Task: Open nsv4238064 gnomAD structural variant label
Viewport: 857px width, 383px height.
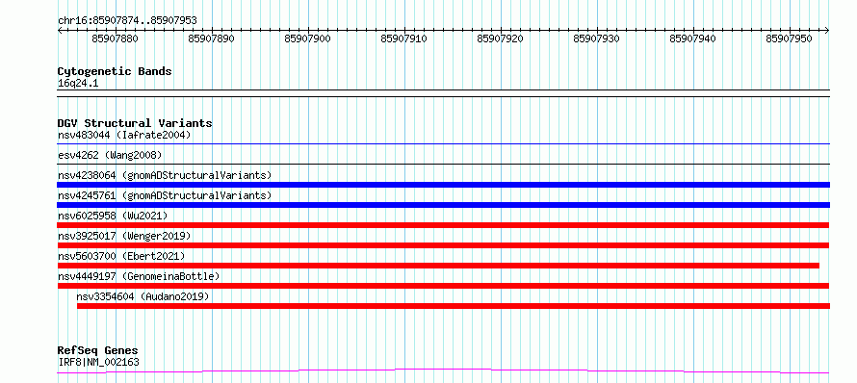Action: coord(165,175)
